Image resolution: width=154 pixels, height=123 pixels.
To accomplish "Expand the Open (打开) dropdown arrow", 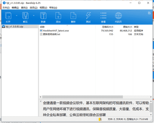I will tap(17, 16).
